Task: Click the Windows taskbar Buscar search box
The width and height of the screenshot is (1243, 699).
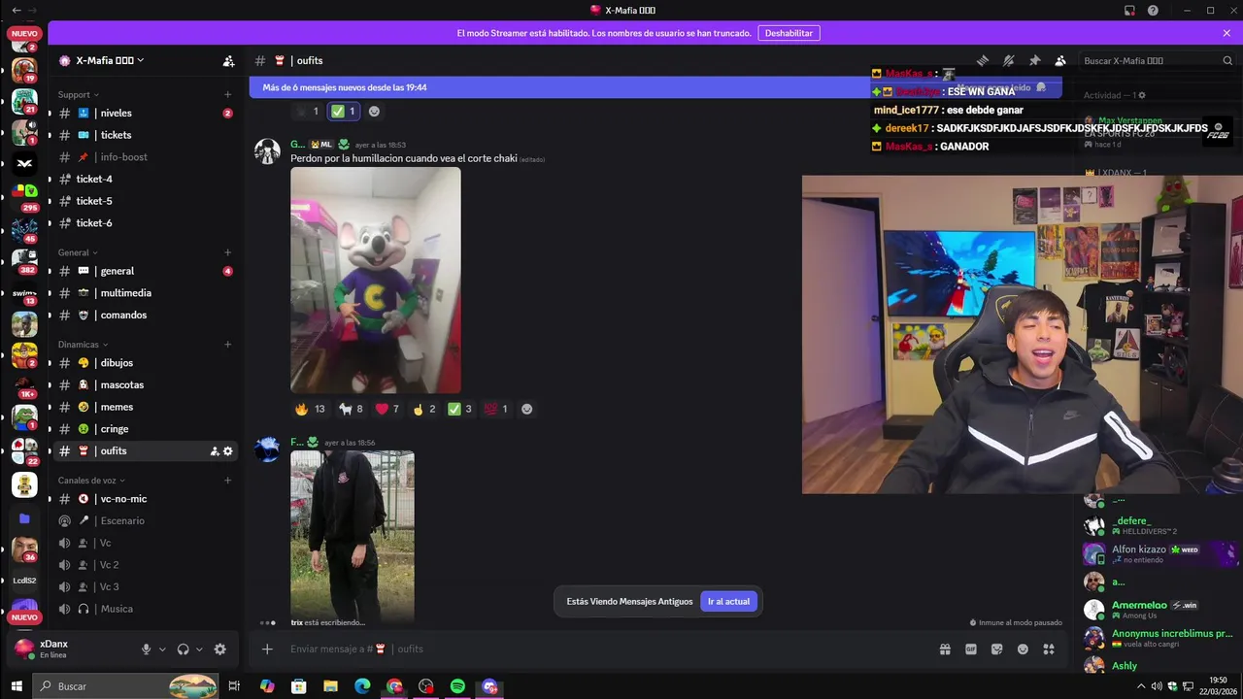Action: point(126,686)
